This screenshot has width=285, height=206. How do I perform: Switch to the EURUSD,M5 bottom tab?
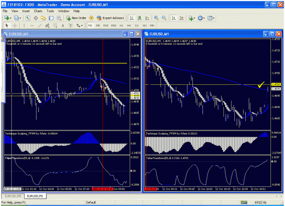pos(13,196)
